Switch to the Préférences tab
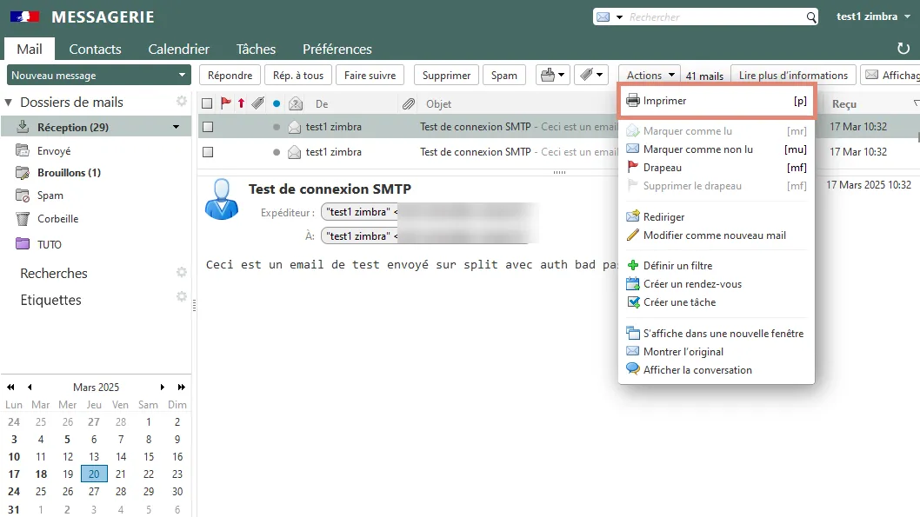Image resolution: width=920 pixels, height=517 pixels. (337, 50)
